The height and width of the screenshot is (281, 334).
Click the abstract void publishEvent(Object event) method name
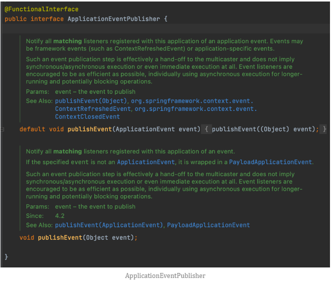(x=60, y=237)
